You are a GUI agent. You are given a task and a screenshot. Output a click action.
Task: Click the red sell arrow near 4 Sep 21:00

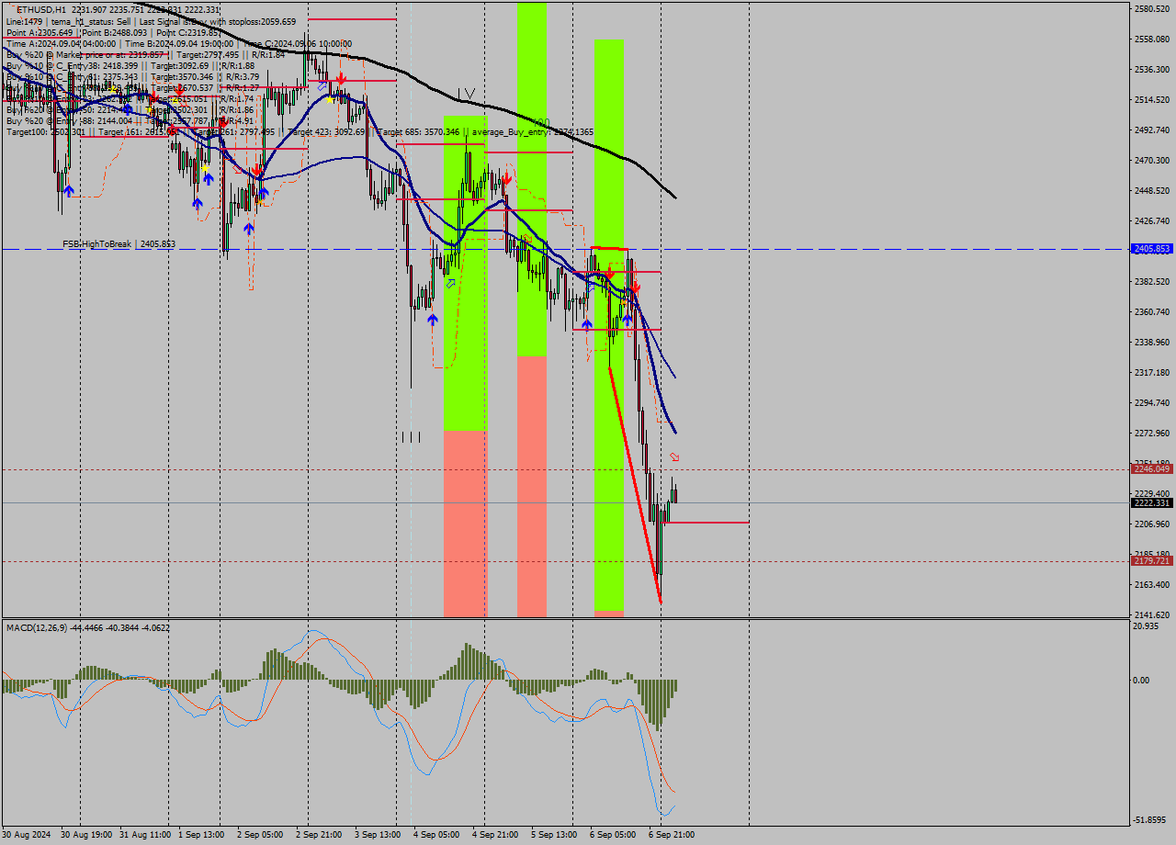tap(506, 180)
